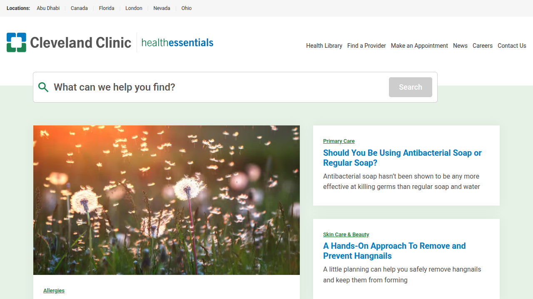The width and height of the screenshot is (533, 299).
Task: Open the London location link
Action: 134,8
